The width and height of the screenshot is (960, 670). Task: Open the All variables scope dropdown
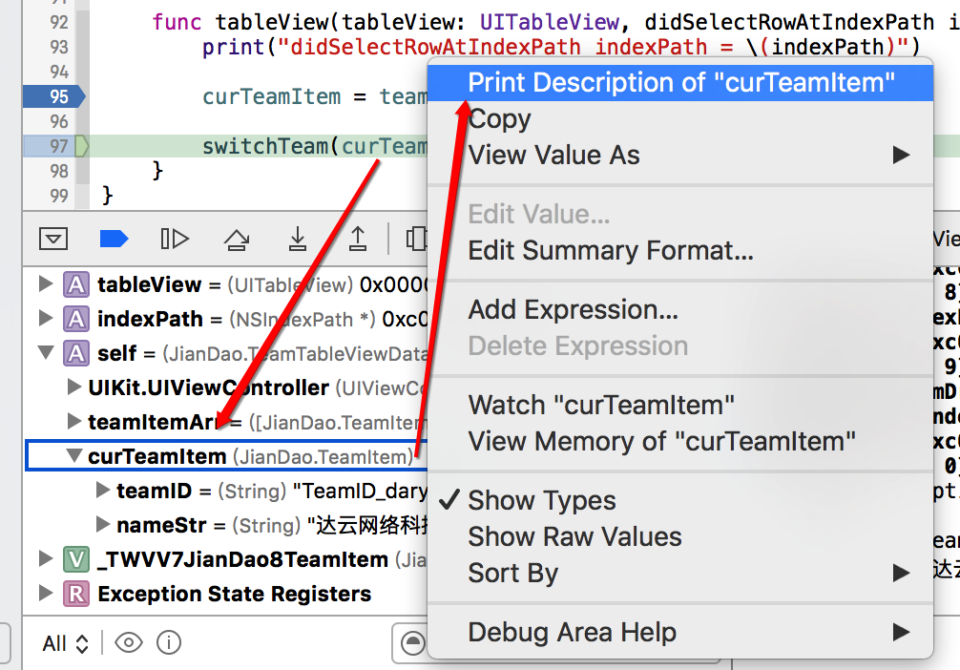(x=66, y=643)
